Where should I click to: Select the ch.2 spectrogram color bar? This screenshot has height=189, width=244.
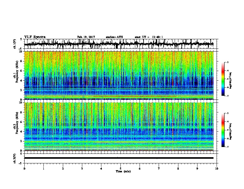[223, 130]
